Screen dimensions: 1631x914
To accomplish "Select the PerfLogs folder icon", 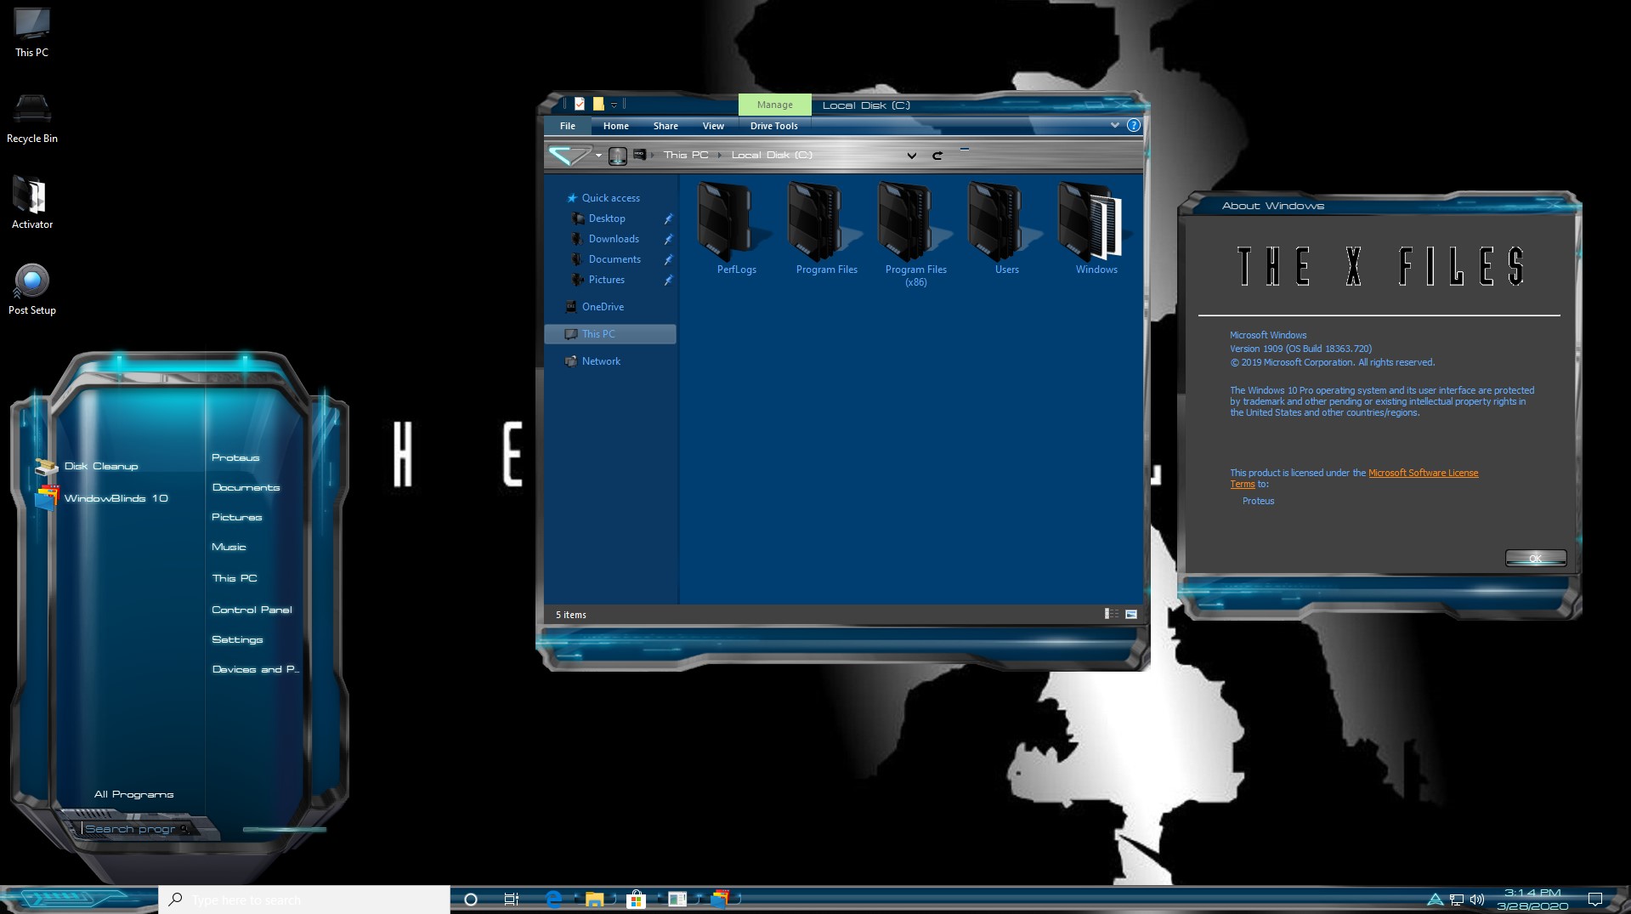I will pyautogui.click(x=736, y=228).
